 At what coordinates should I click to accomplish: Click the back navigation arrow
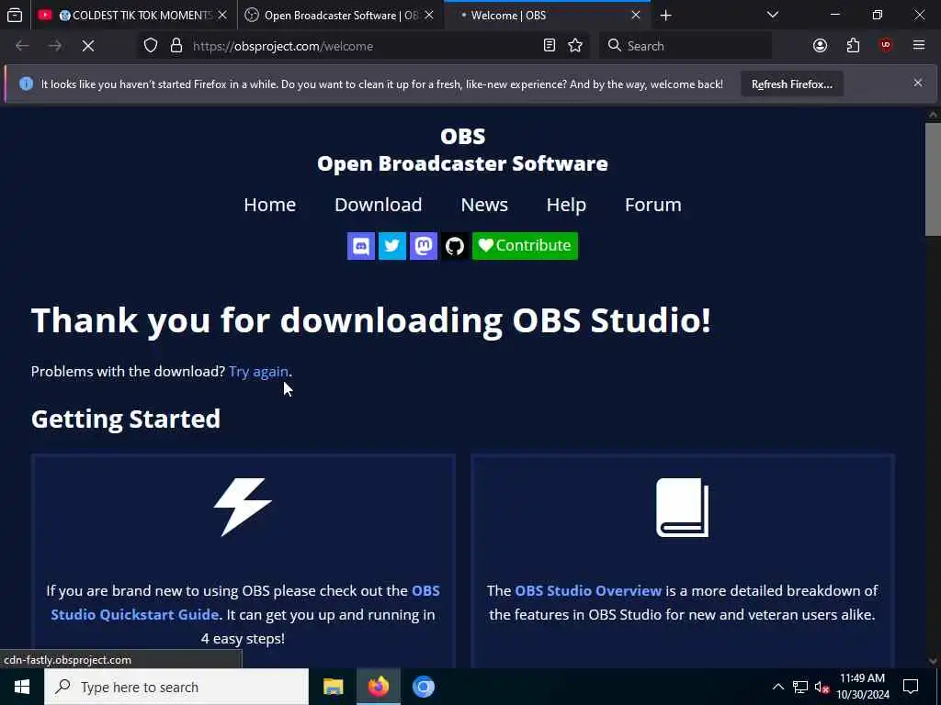[x=22, y=46]
